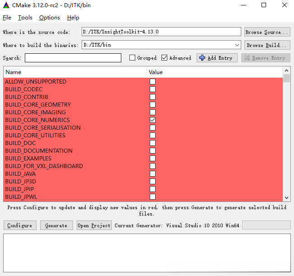
Task: Click the scrollbar up arrow
Action: pos(286,70)
